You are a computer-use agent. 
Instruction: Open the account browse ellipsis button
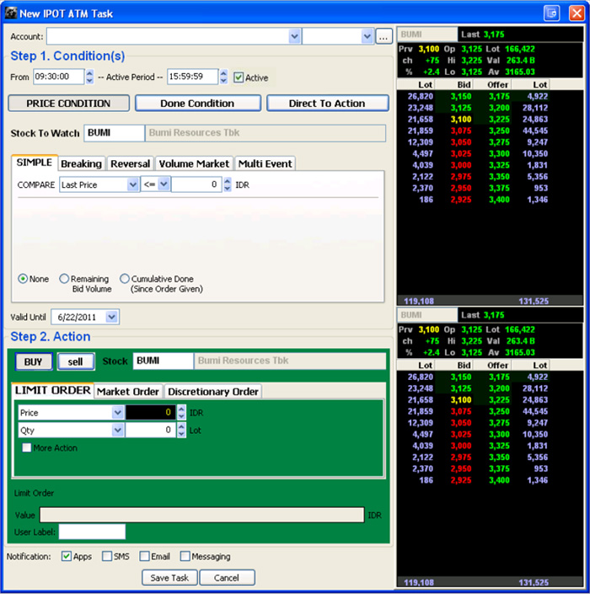[383, 37]
